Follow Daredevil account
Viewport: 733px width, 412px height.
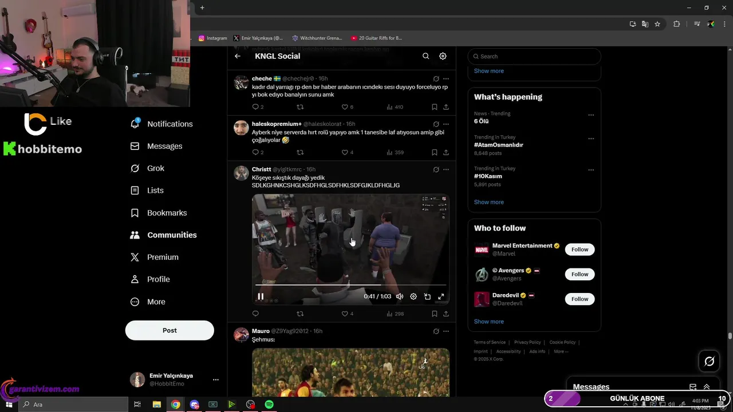[x=580, y=299]
